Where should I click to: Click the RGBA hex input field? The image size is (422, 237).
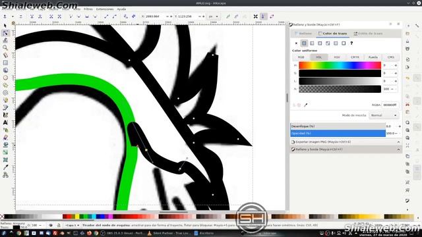[x=390, y=105]
